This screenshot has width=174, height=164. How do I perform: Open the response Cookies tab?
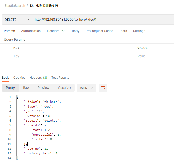click(19, 78)
